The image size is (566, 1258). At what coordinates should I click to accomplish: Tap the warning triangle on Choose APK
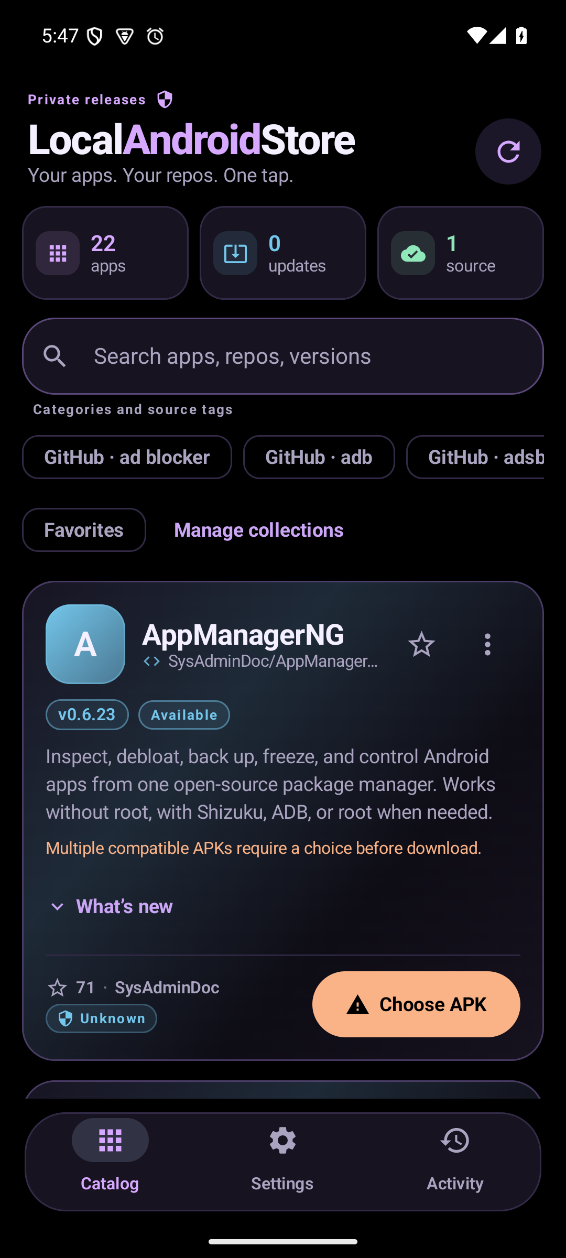click(x=358, y=1005)
